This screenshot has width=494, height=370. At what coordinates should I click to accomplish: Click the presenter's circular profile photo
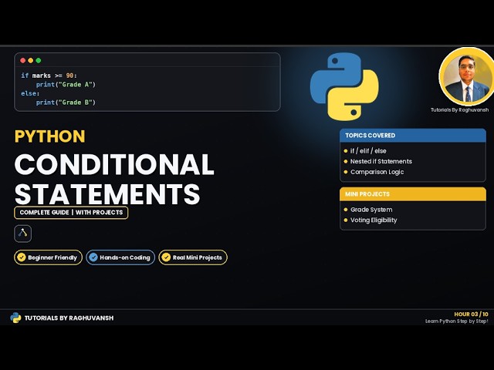467,76
